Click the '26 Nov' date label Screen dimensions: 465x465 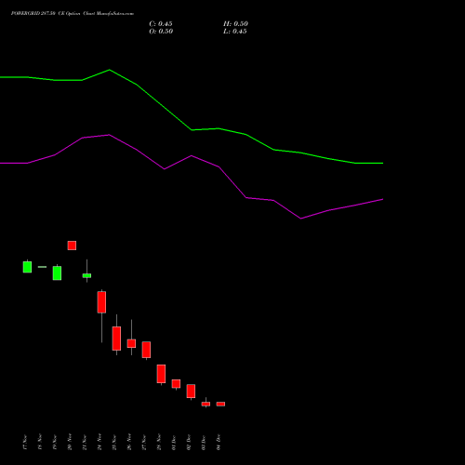129,443
